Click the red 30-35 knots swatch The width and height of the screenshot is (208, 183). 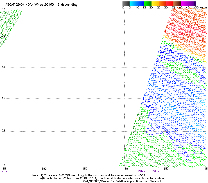point(170,3)
